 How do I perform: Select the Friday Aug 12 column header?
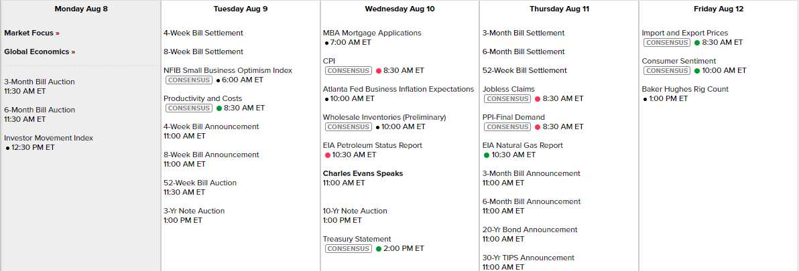click(x=719, y=9)
